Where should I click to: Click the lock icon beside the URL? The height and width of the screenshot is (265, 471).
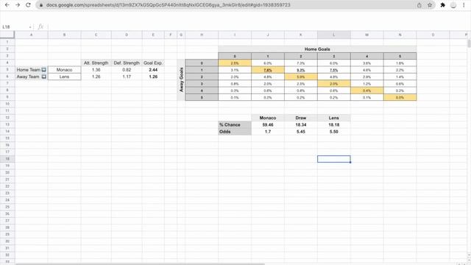(x=41, y=5)
